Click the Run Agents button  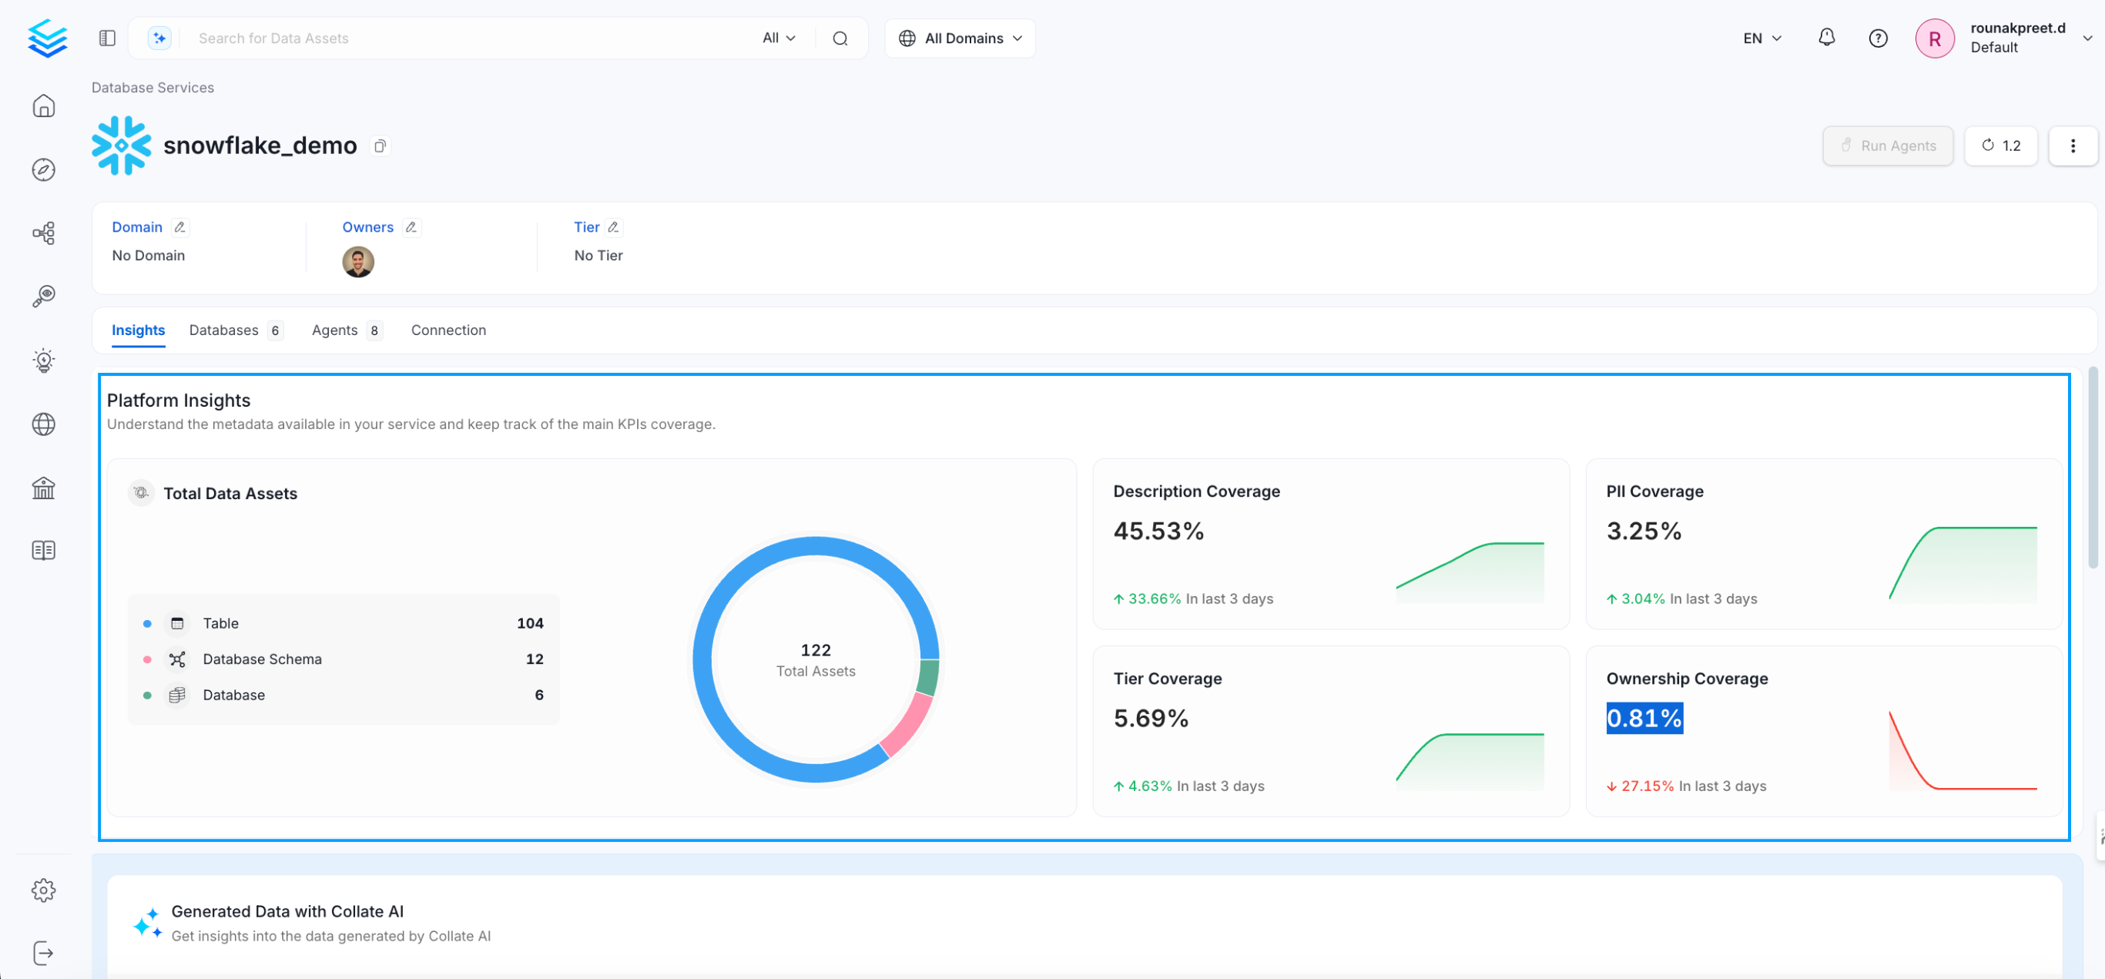(1889, 146)
